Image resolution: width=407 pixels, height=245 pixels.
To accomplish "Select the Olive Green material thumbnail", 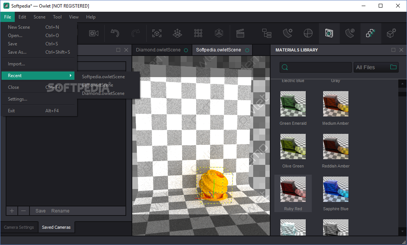I will pyautogui.click(x=293, y=147).
